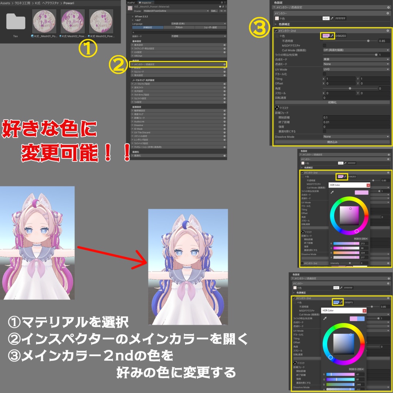Open gear menu on the AudioLink row
The image size is (393, 393).
pyautogui.click(x=225, y=122)
